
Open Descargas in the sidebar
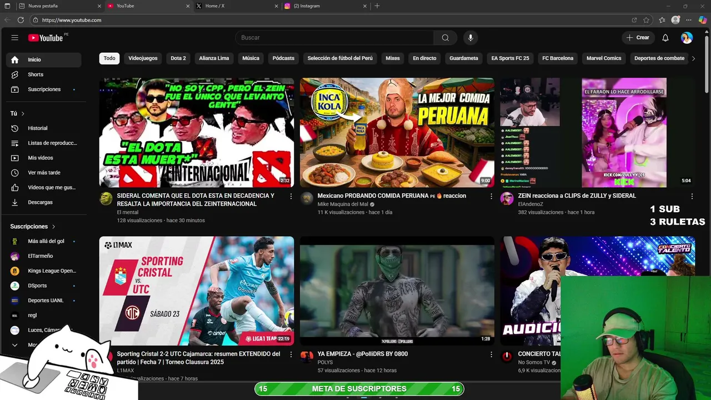point(43,202)
